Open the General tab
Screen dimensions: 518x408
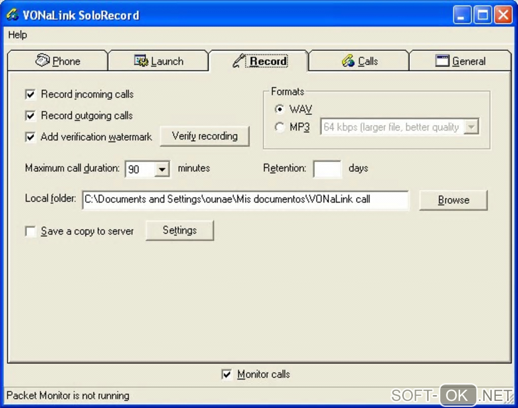[x=460, y=61]
